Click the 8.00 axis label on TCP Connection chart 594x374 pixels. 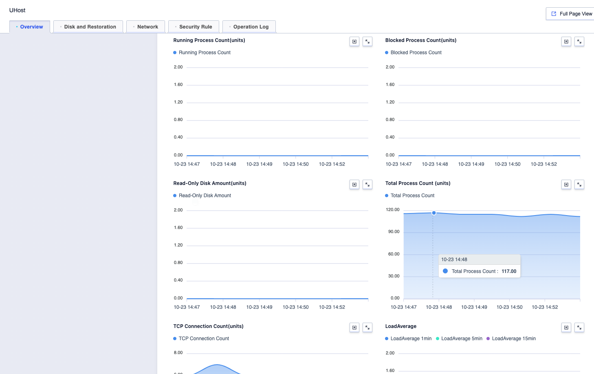click(x=178, y=353)
